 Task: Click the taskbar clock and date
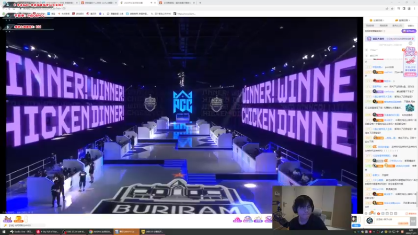pos(411,232)
